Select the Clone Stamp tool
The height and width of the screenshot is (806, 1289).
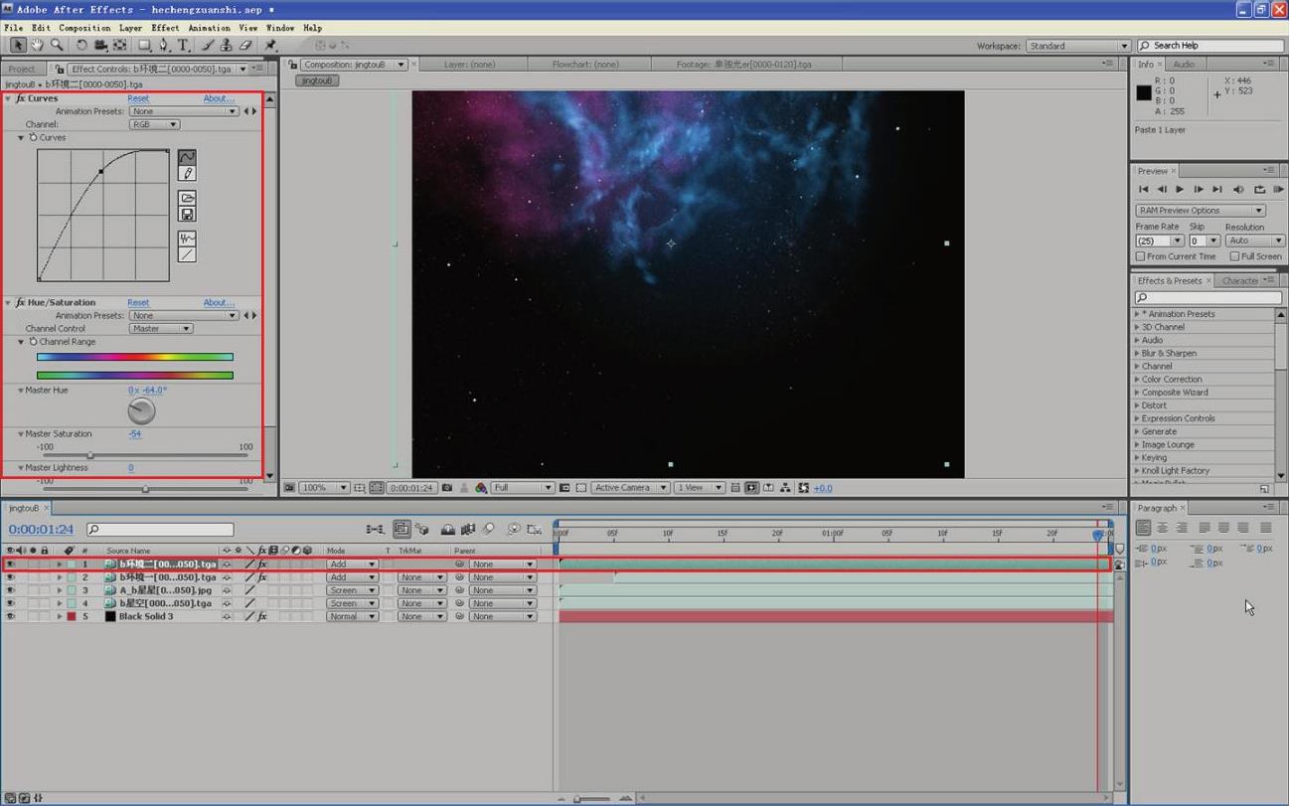(227, 45)
